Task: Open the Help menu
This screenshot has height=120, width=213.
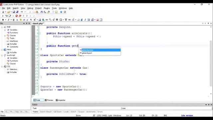Action: click(71, 8)
